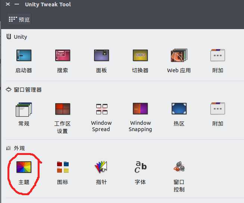Open the Window Spread icon
The image size is (244, 203).
(x=101, y=109)
